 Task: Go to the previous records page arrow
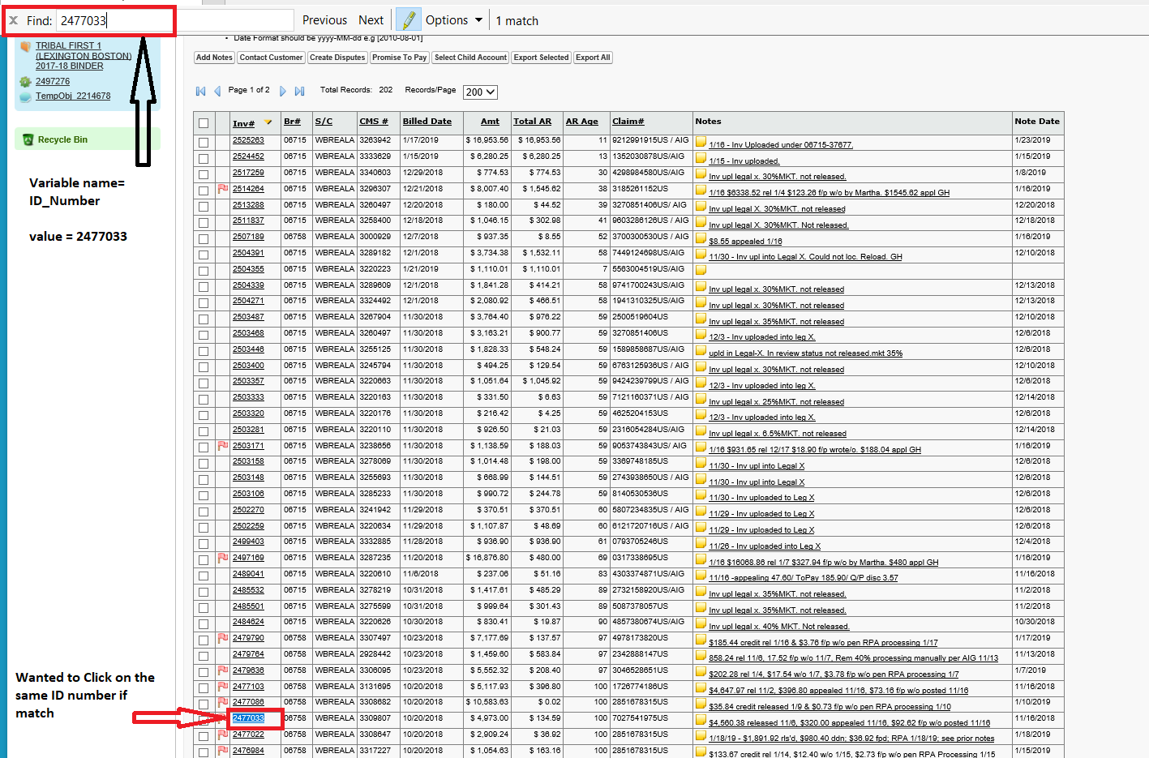tap(217, 91)
